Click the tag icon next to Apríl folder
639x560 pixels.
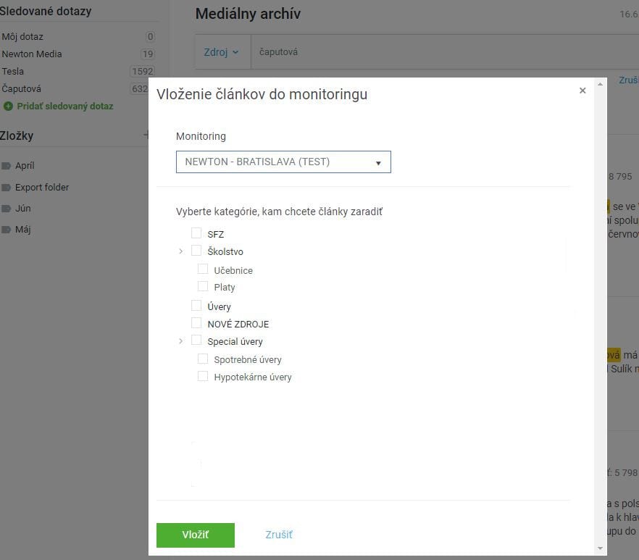point(6,166)
